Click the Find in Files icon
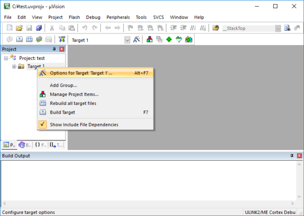304x216 pixels. click(215, 28)
